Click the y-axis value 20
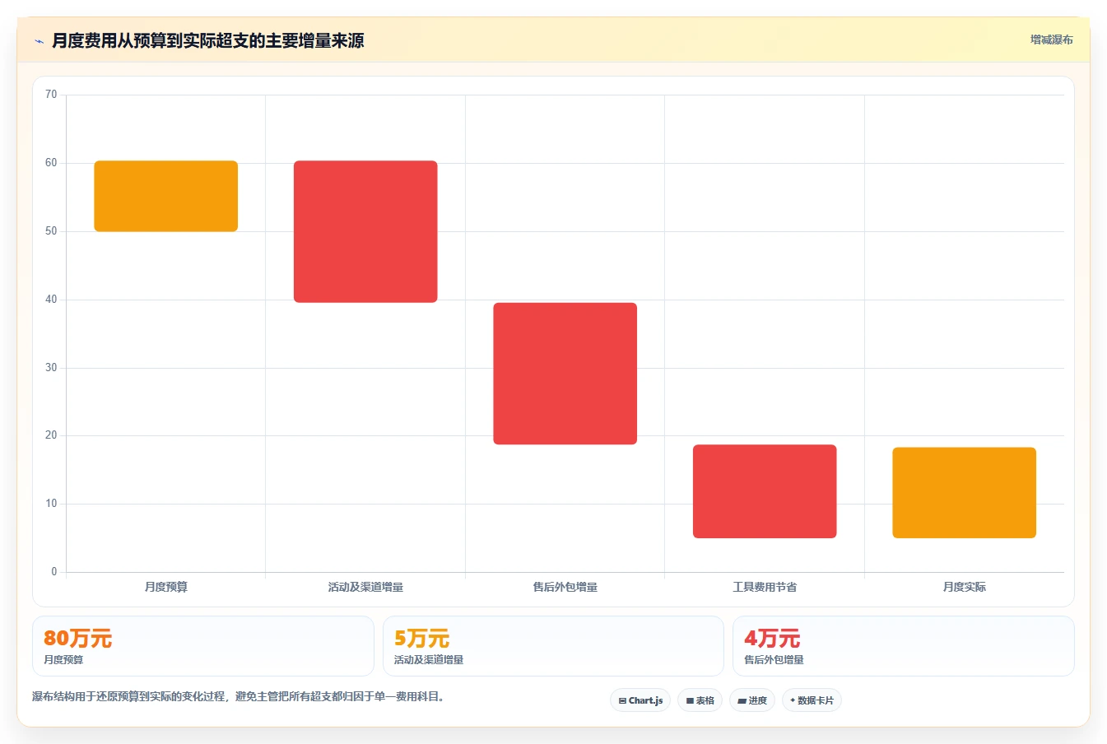1107x744 pixels. (51, 435)
